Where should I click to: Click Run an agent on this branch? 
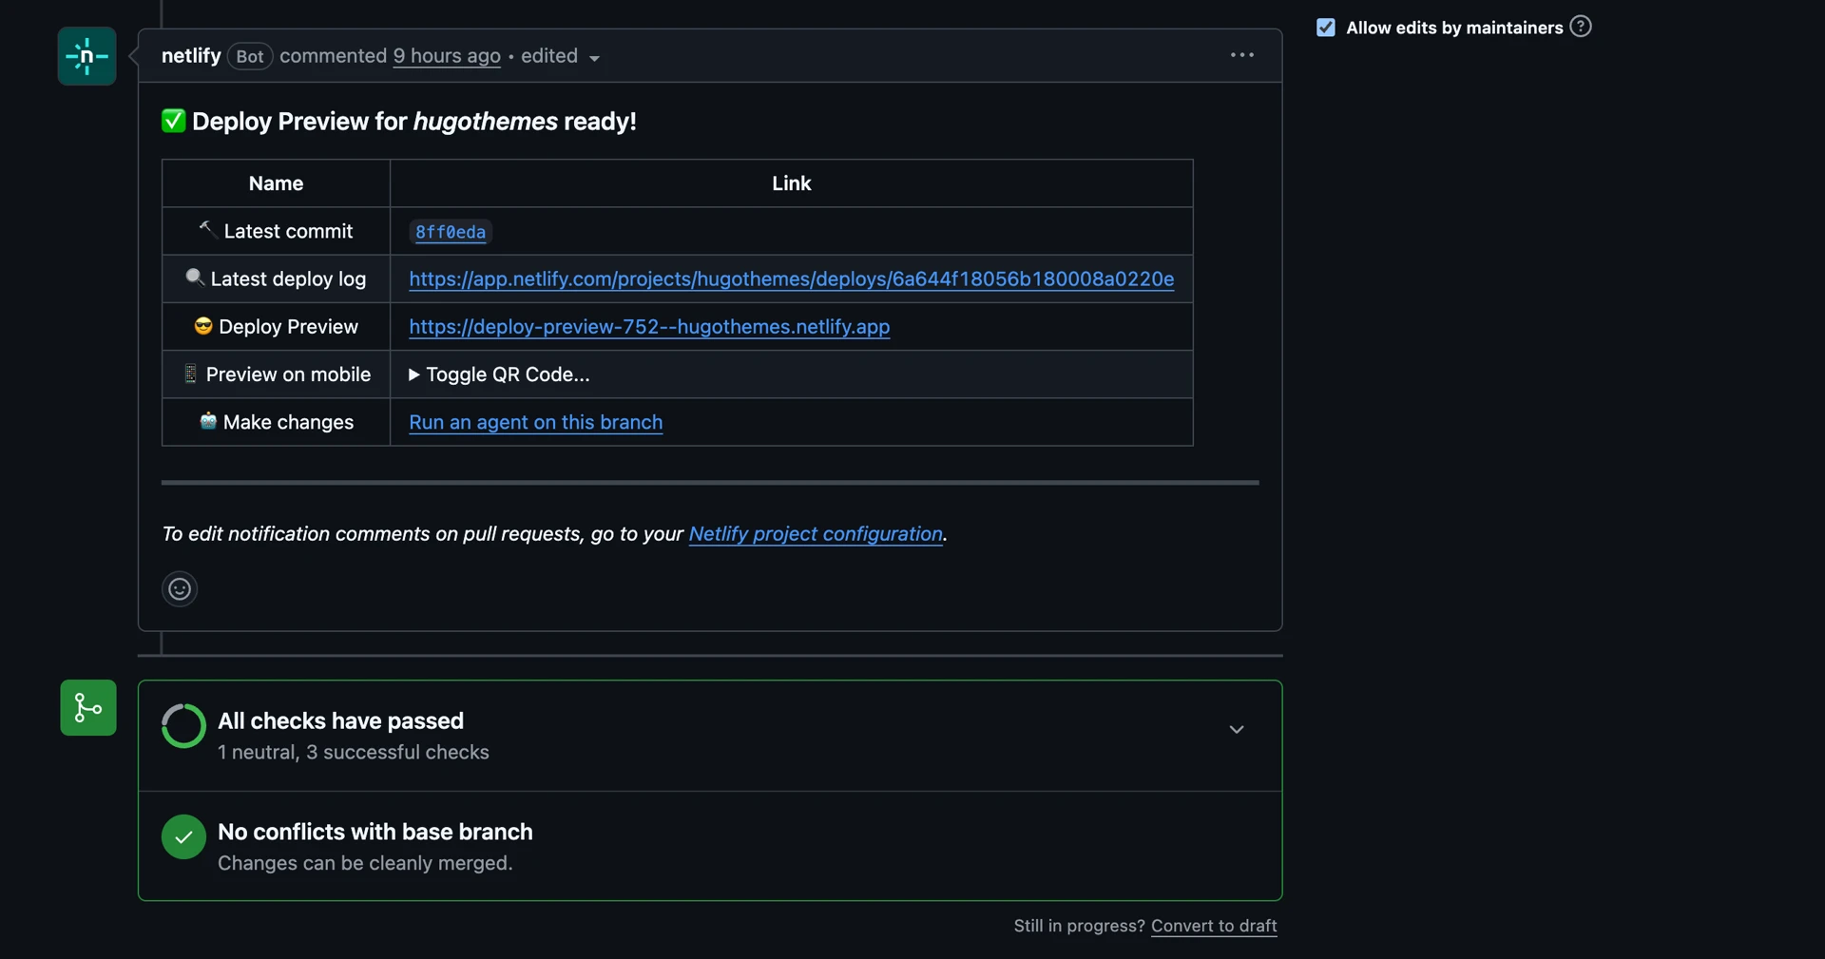[x=535, y=422]
